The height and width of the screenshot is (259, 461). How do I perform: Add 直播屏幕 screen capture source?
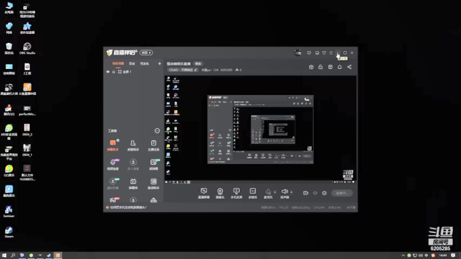point(204,193)
